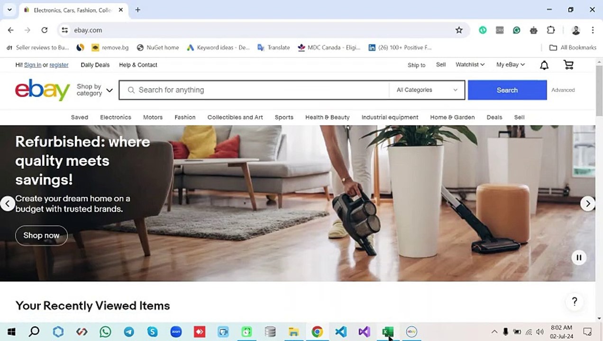View site information icon in address bar

[x=65, y=30]
